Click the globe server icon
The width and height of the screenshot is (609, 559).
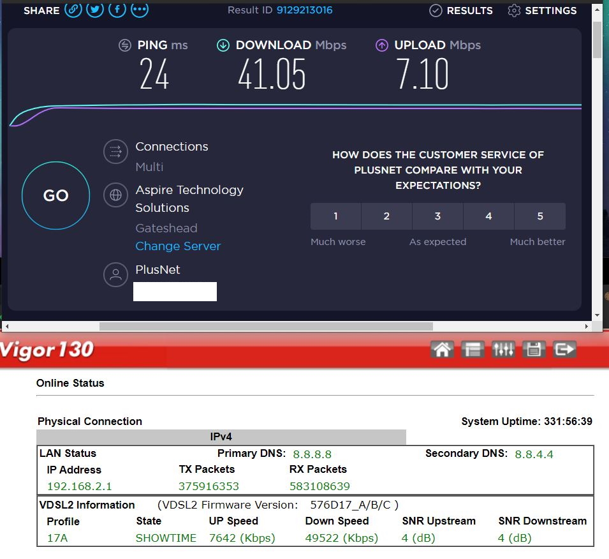pos(115,195)
